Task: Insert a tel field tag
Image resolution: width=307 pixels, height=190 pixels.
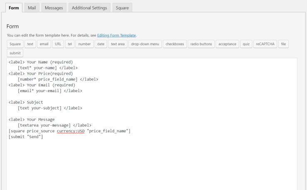Action: click(x=70, y=44)
